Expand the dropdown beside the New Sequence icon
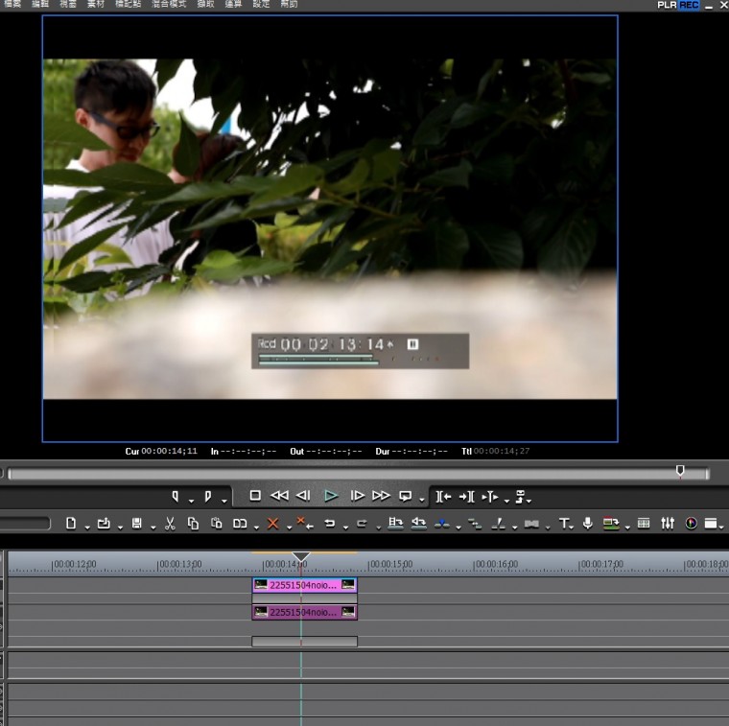Image resolution: width=729 pixels, height=726 pixels. tap(86, 527)
